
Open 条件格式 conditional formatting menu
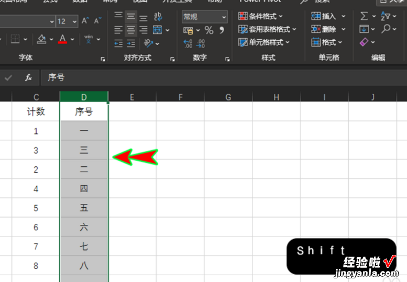coord(260,16)
